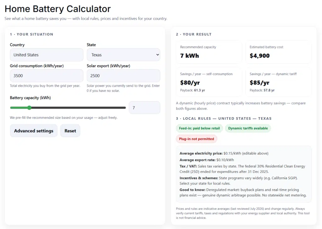This screenshot has width=322, height=229.
Task: Click the Home Battery Calculator heading
Action: [58, 9]
